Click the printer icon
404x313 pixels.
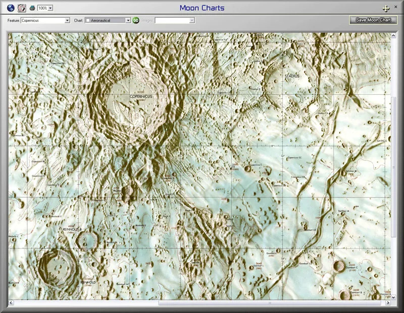[x=32, y=8]
